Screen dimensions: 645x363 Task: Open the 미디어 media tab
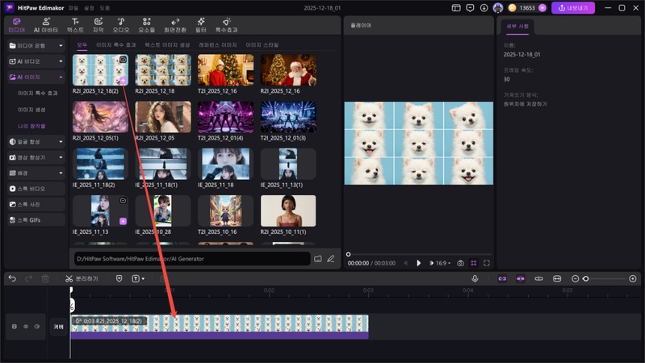click(x=16, y=25)
